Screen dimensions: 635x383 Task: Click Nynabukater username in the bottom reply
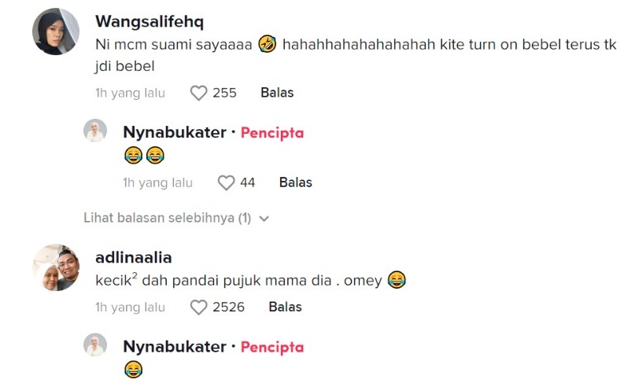[175, 347]
